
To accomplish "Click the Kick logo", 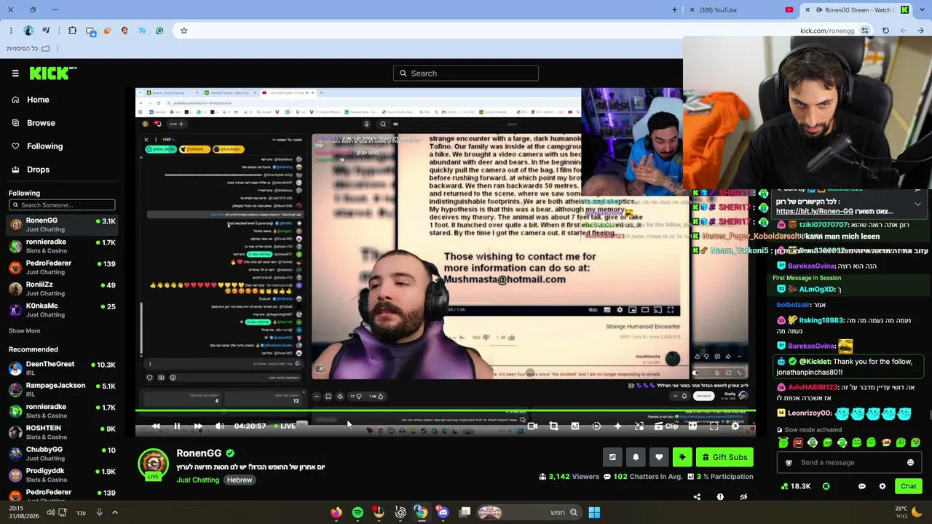I will tap(53, 73).
